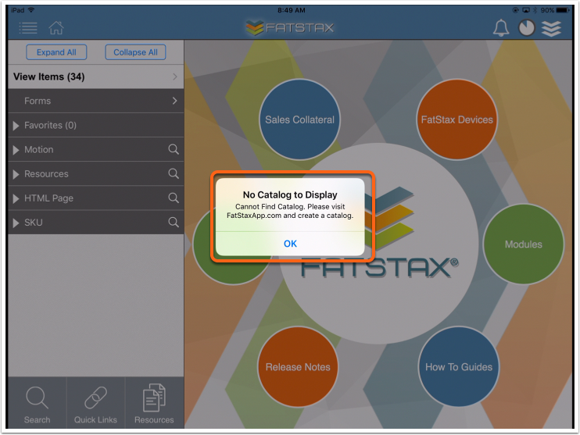
Task: Search within the SKU category
Action: click(x=174, y=222)
